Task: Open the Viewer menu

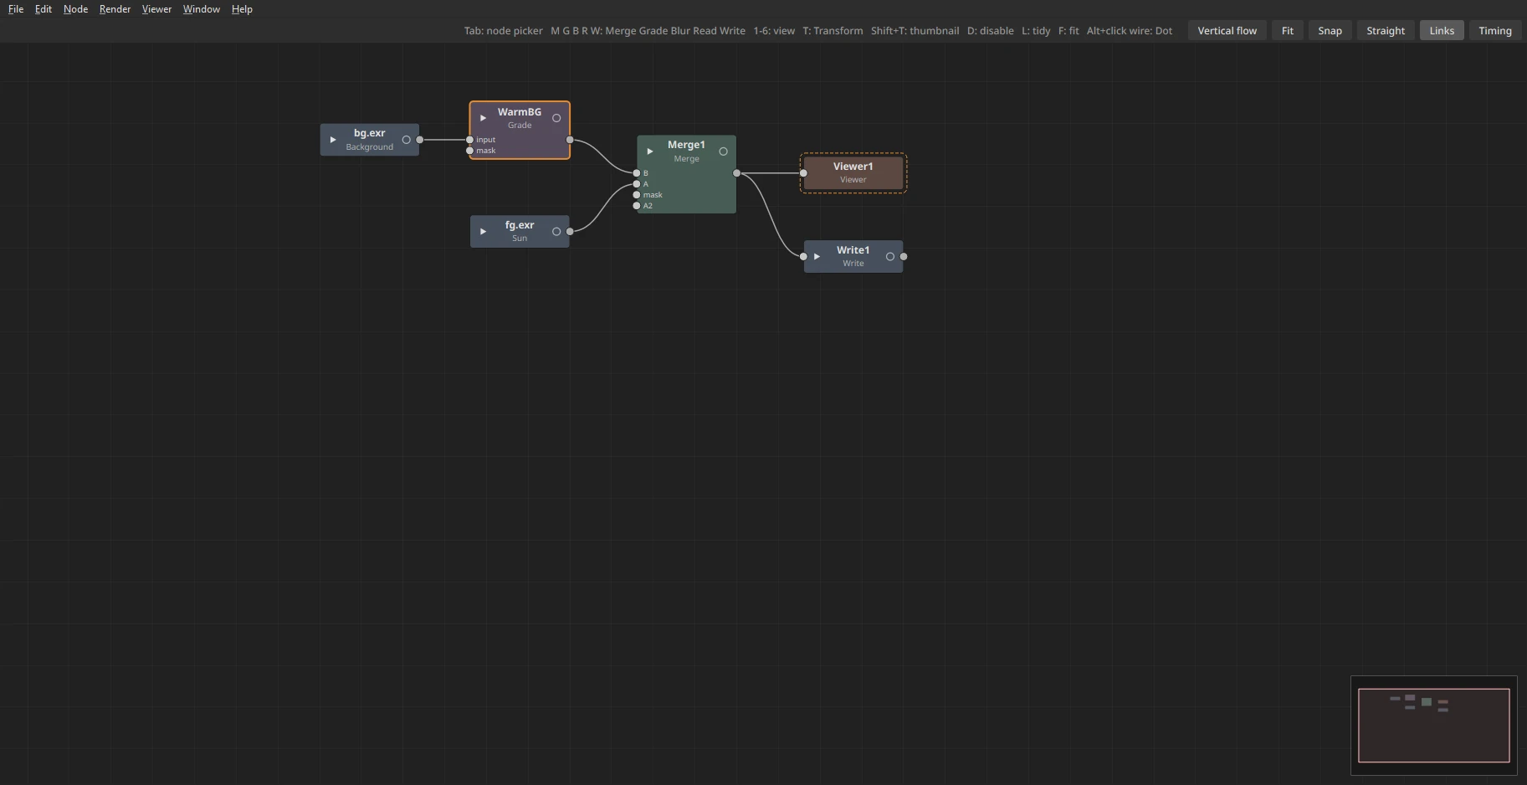Action: coord(156,9)
